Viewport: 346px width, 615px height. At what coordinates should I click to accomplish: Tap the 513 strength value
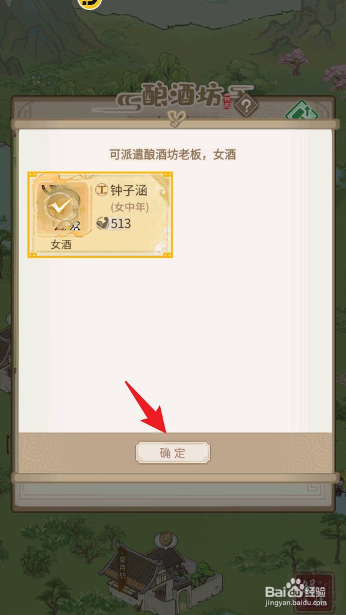point(121,224)
